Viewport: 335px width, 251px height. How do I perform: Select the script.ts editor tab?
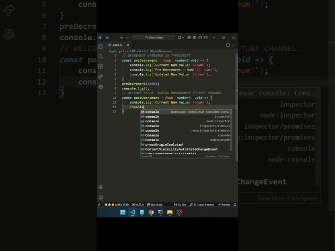click(x=117, y=45)
